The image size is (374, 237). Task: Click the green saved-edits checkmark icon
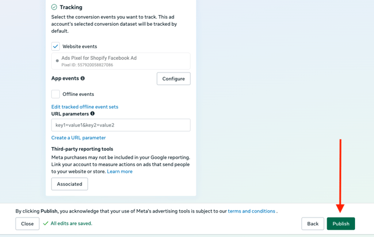(46, 224)
